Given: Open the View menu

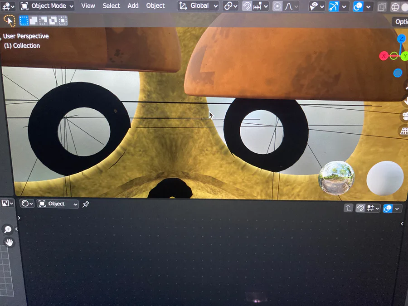Looking at the screenshot, I should 88,6.
